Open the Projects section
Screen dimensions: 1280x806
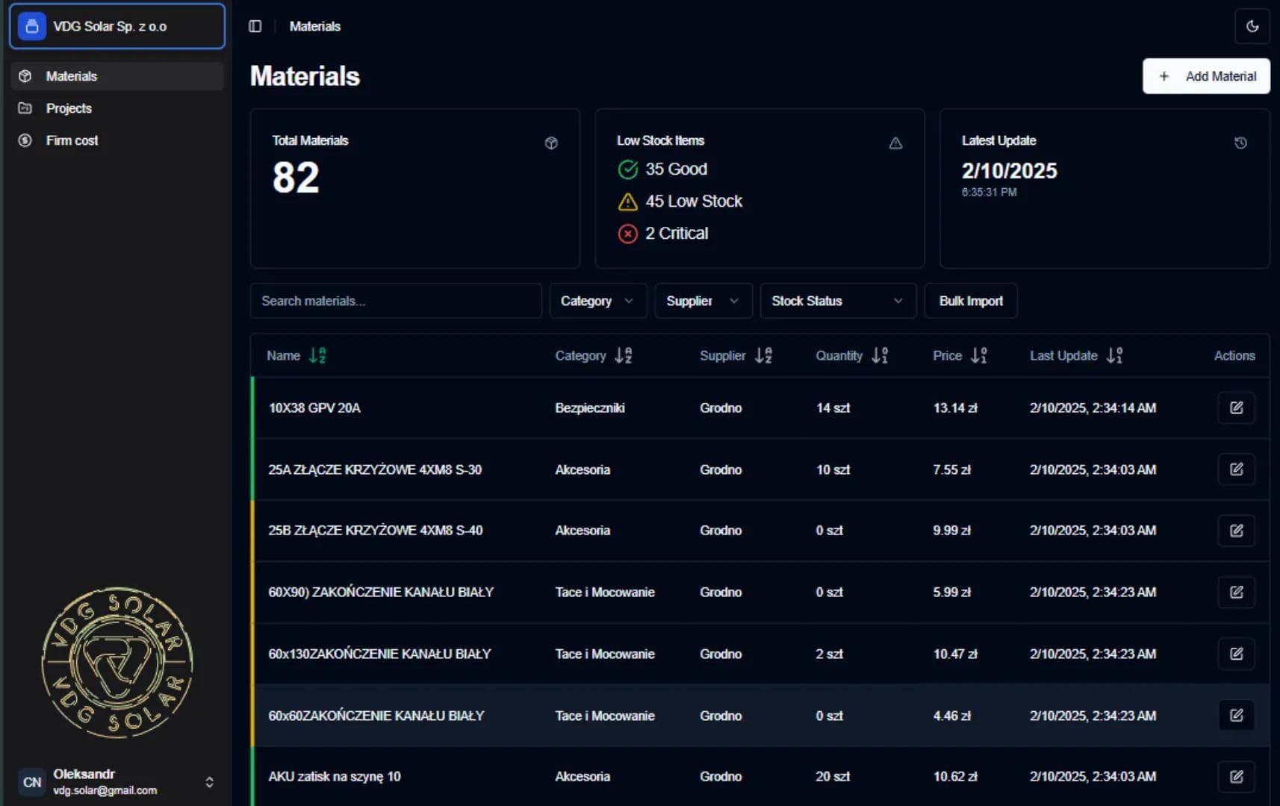[x=69, y=107]
